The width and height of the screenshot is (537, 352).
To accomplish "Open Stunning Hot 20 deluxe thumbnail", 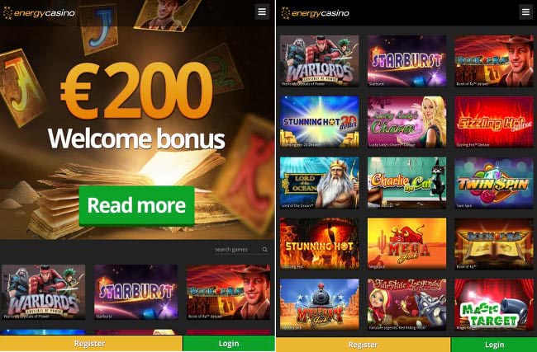I will pos(320,122).
